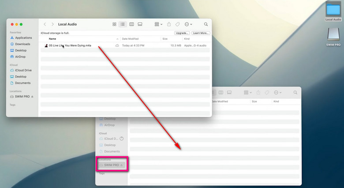Go back in Local Audio window
The height and width of the screenshot is (188, 344).
[45, 24]
